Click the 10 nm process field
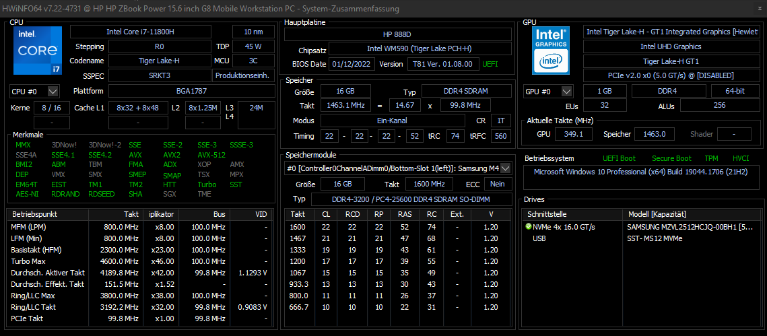 (253, 32)
